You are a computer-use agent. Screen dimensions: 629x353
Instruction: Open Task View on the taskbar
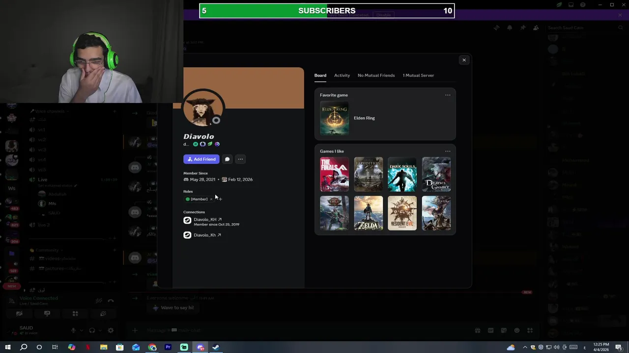(x=55, y=348)
